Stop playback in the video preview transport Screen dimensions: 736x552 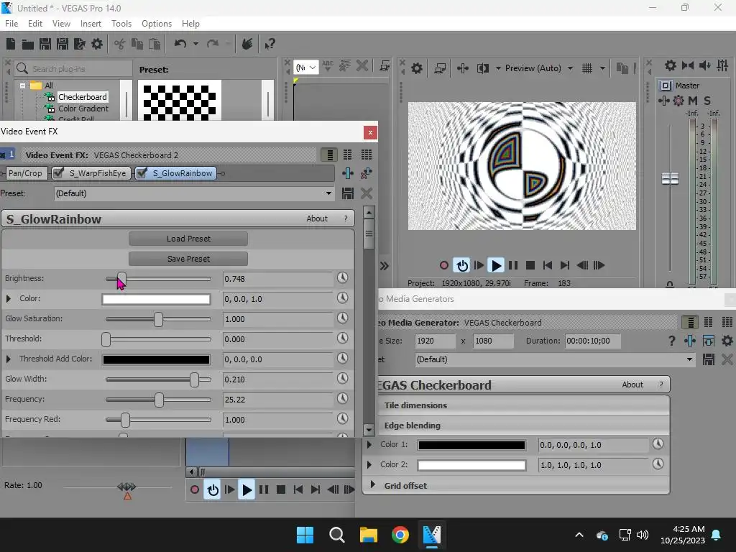coord(530,266)
